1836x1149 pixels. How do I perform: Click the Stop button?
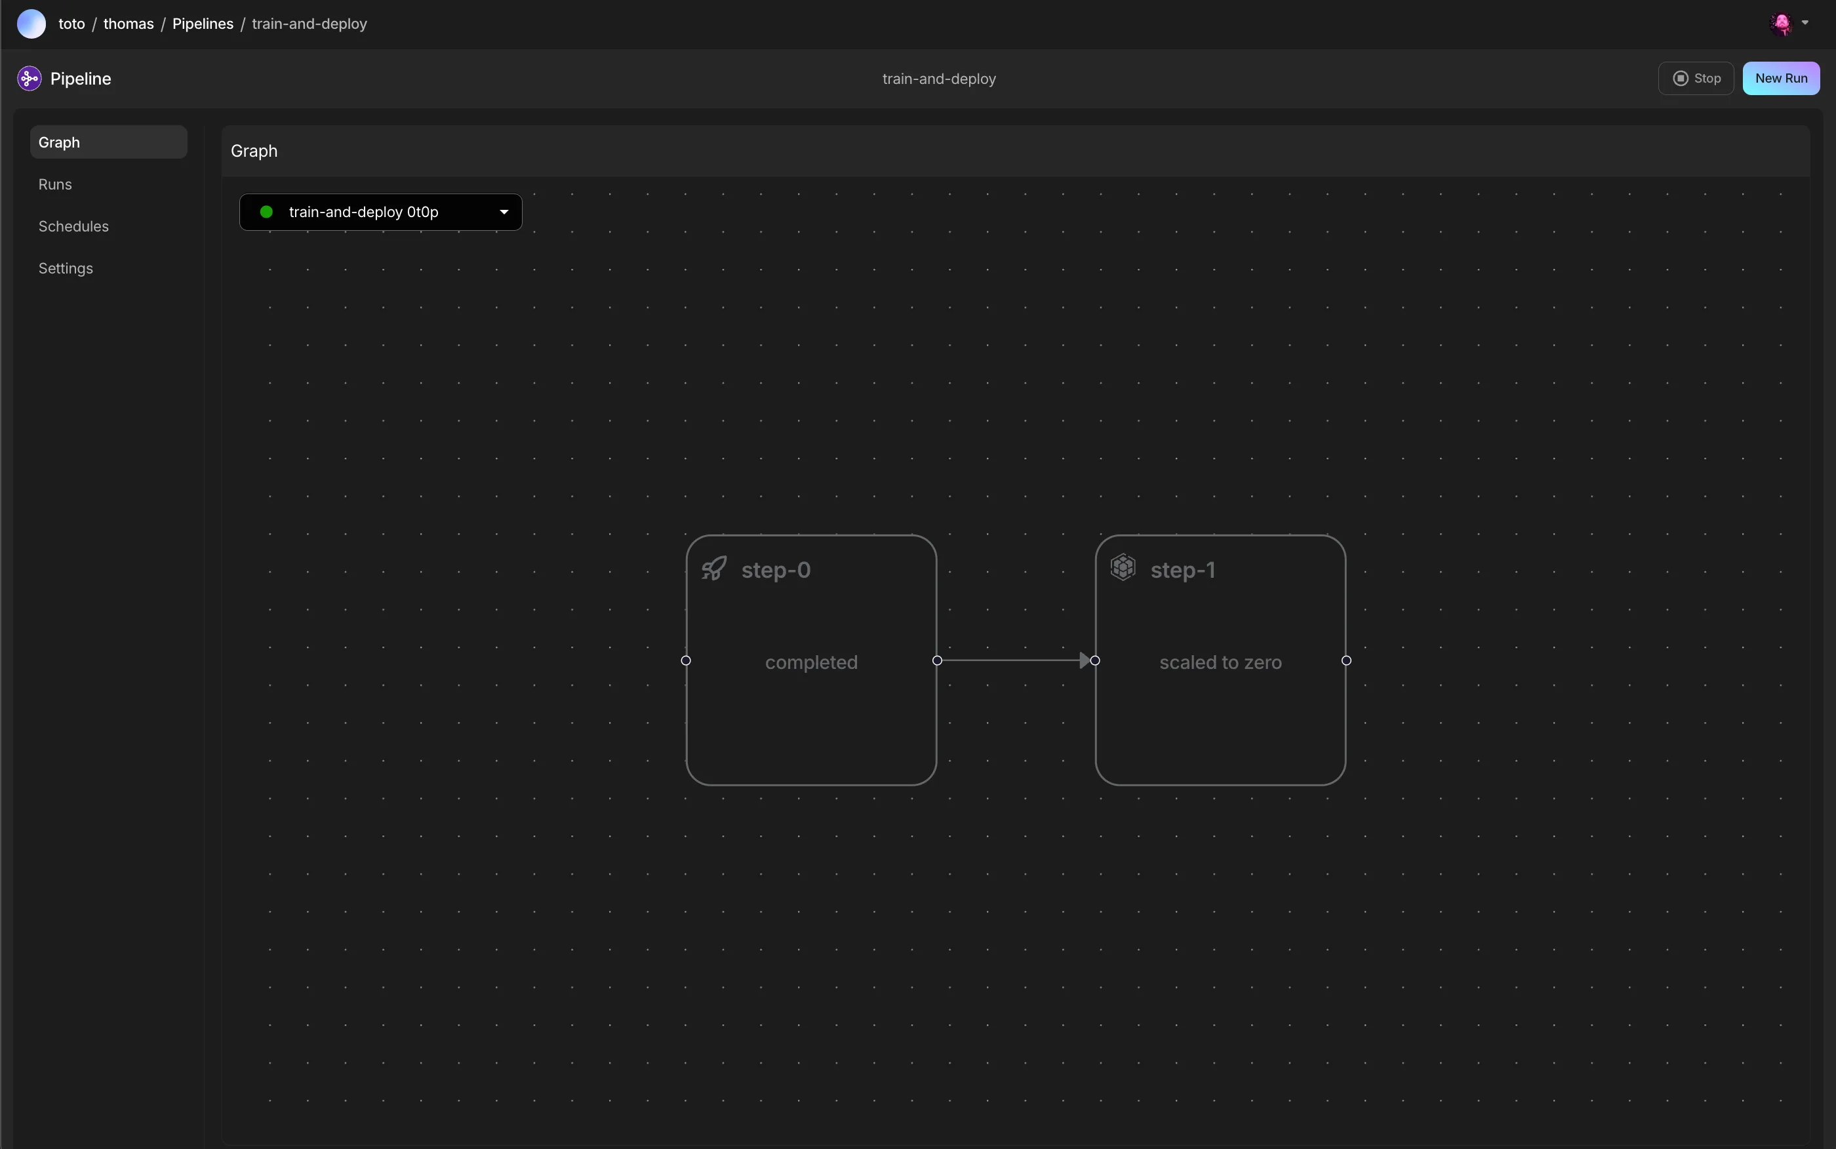[x=1696, y=78]
